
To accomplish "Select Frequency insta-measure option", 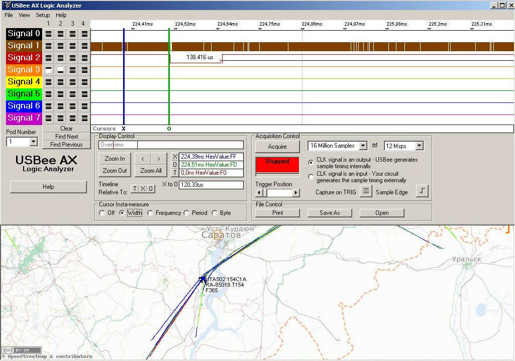I will pyautogui.click(x=150, y=213).
